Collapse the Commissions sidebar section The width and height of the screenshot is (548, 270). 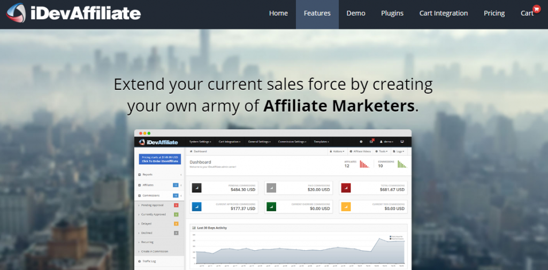coord(159,196)
